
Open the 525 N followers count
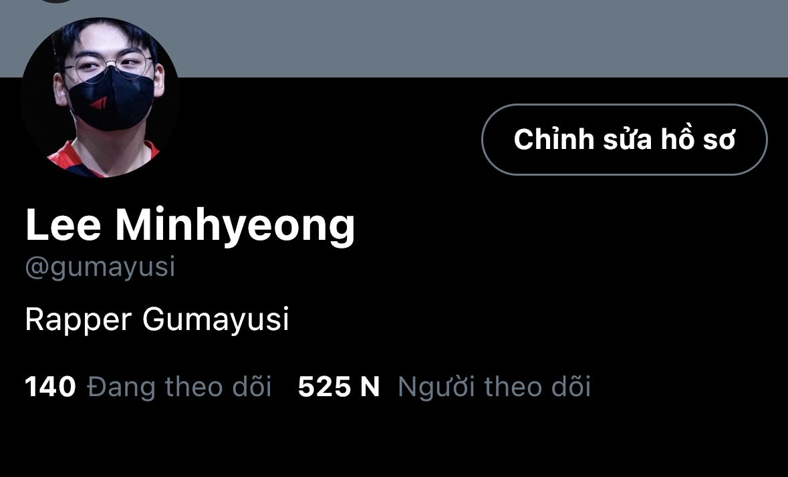(338, 387)
